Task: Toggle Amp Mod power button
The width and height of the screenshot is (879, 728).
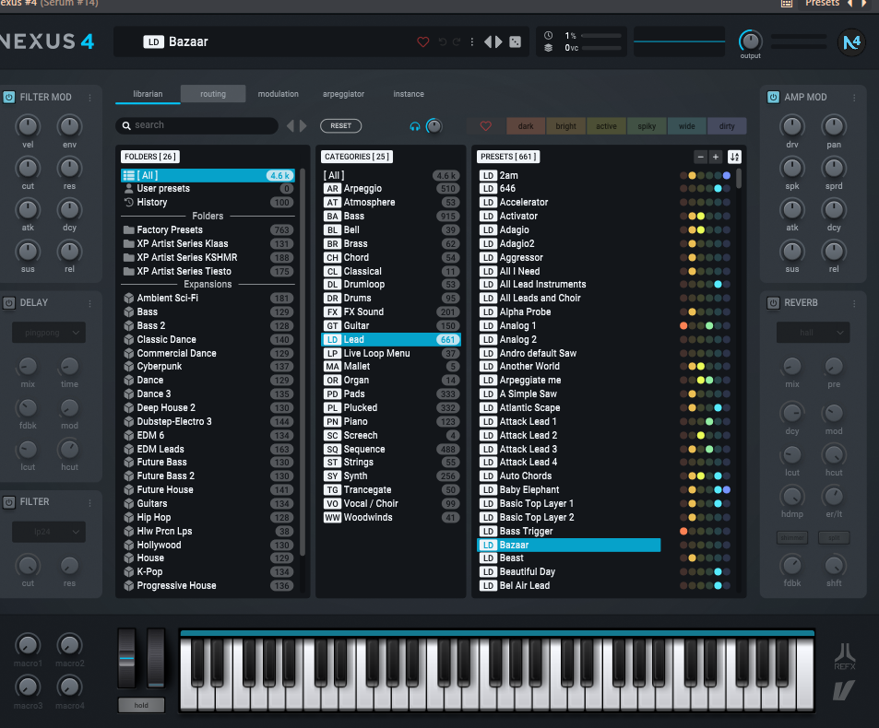Action: click(773, 98)
